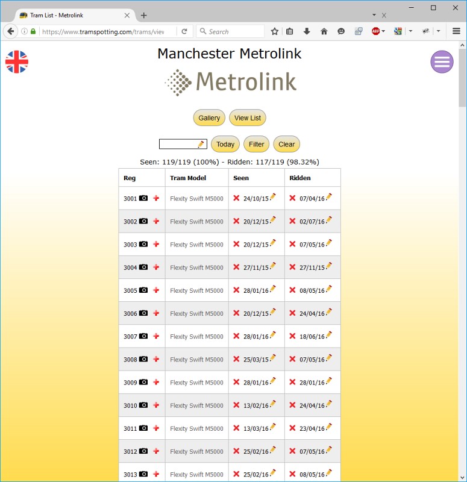Click the Seen/Ridden statistics summary line

point(230,162)
